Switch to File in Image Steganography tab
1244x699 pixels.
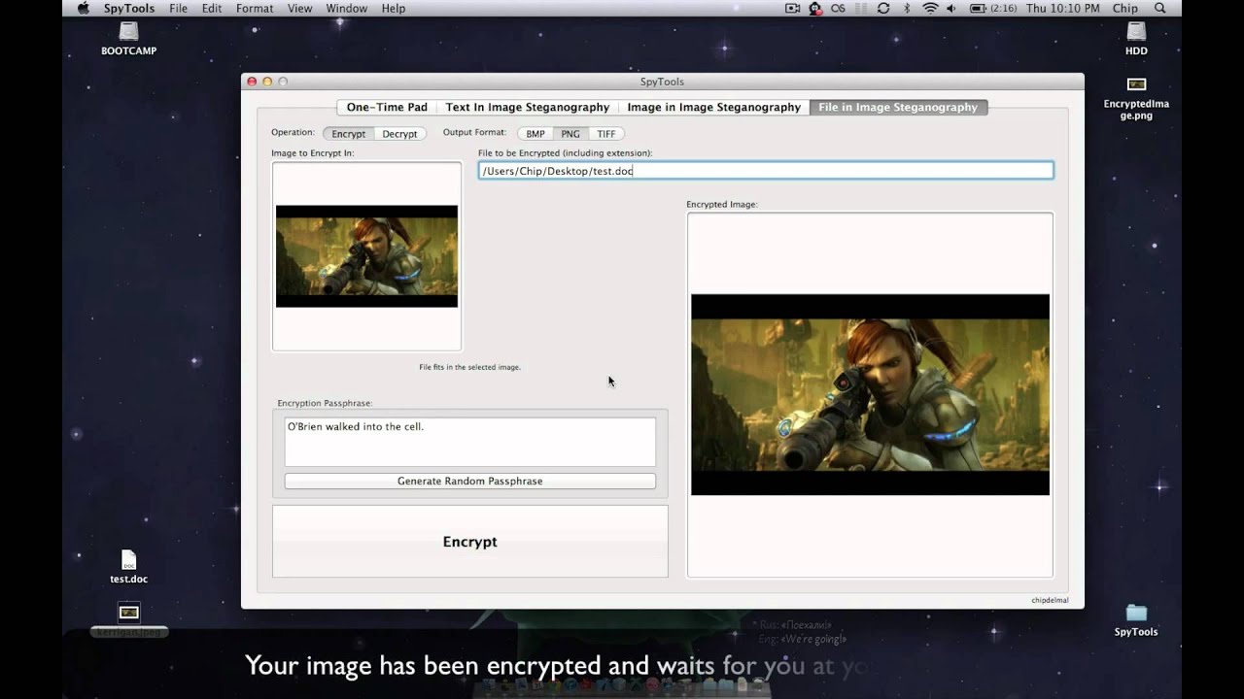[x=898, y=107]
